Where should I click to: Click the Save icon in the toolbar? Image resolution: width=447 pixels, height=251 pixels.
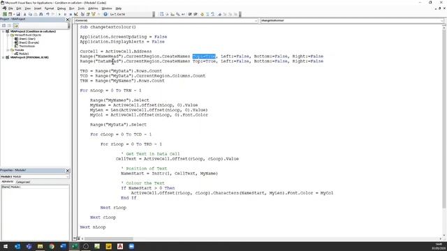pos(18,14)
